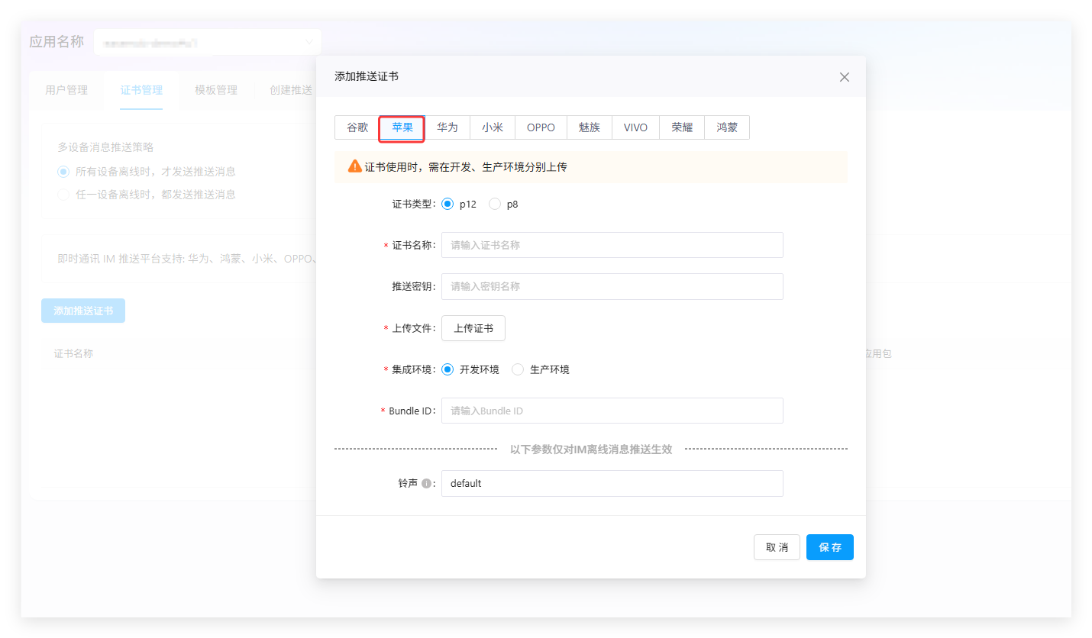This screenshot has width=1092, height=638.
Task: Click the info icon beside 铃声
Action: (x=426, y=483)
